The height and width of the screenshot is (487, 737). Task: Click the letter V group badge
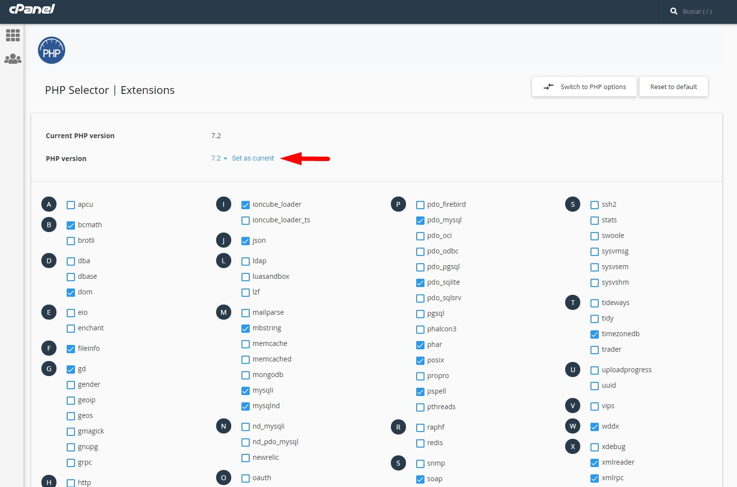coord(572,406)
